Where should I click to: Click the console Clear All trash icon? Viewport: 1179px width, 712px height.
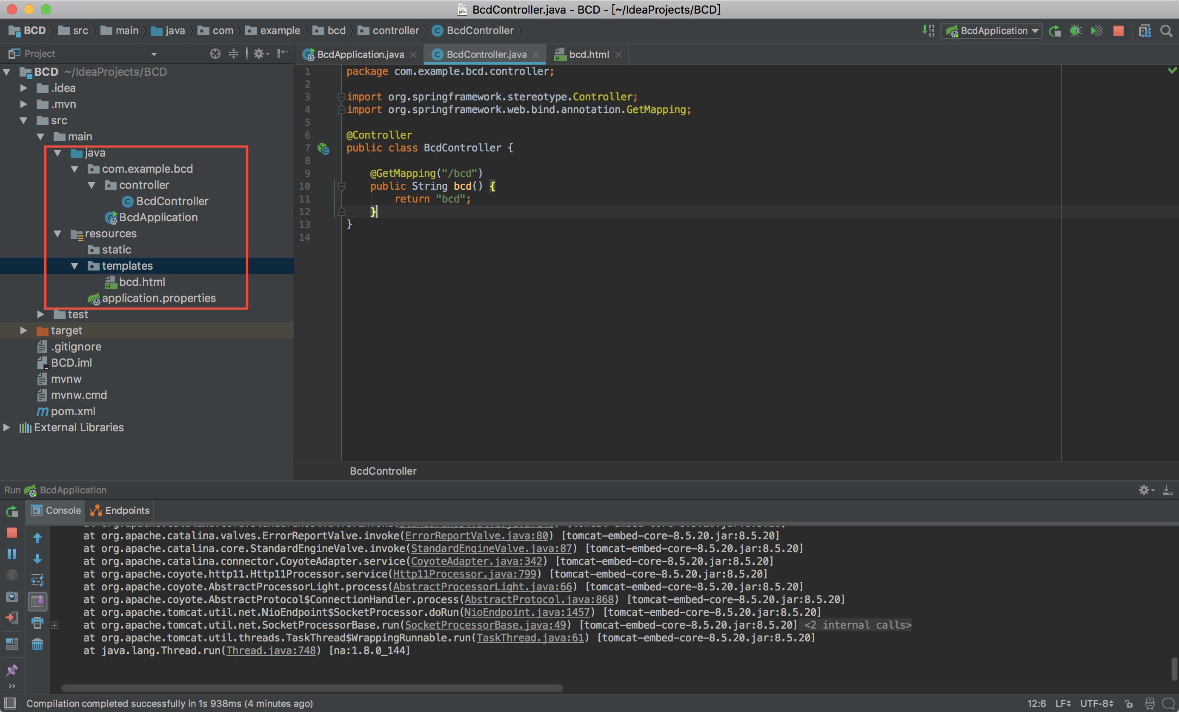(x=37, y=644)
